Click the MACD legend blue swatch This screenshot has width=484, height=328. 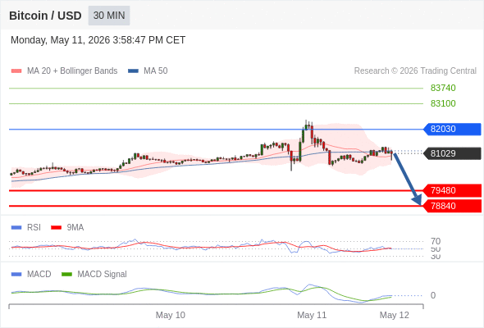point(16,275)
